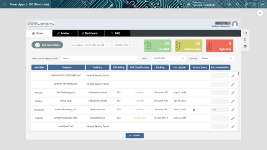Click the copilot icon beside the bell
Viewport: 267px width, 150px height.
click(x=229, y=4)
